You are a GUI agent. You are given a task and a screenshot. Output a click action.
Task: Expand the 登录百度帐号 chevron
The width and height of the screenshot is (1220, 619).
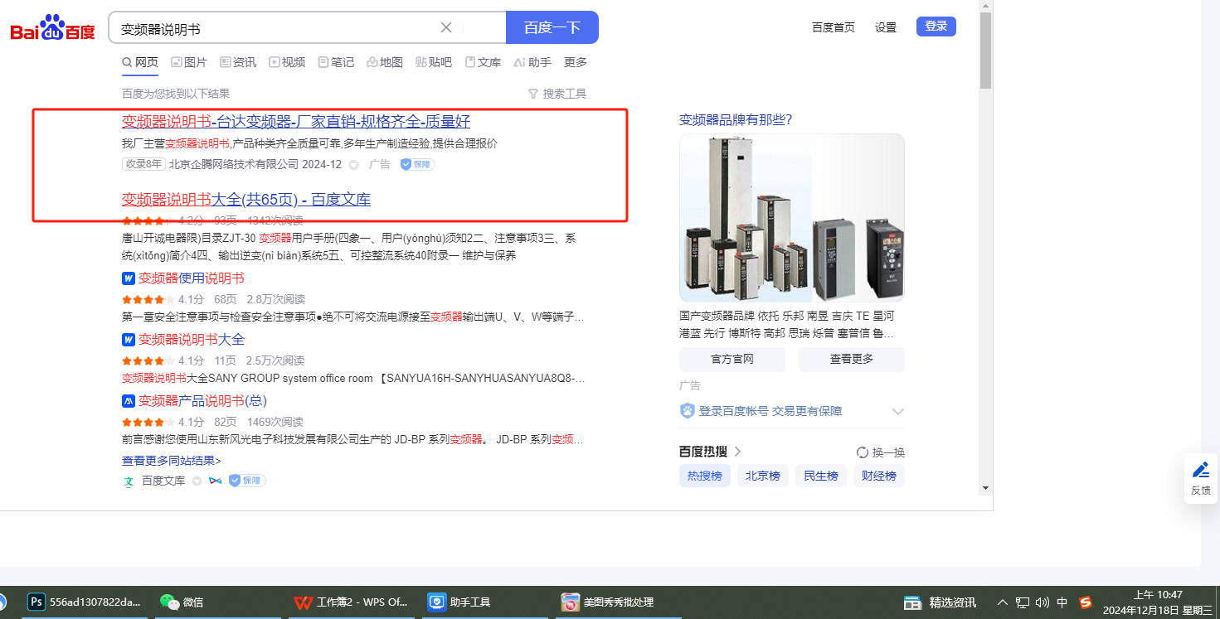(897, 412)
